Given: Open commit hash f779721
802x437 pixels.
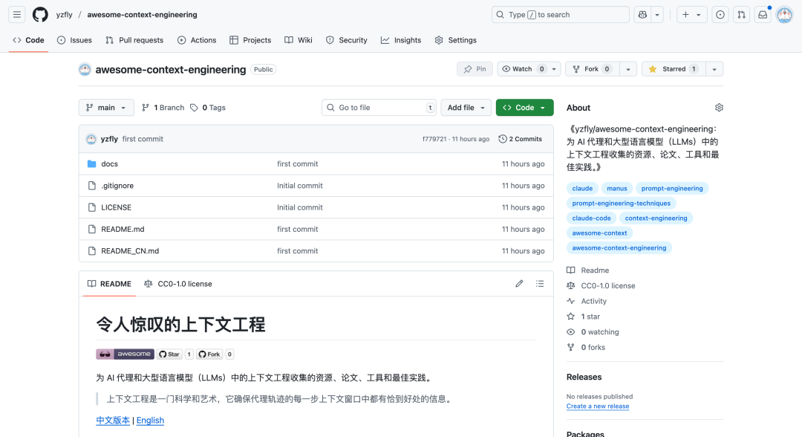Looking at the screenshot, I should pyautogui.click(x=434, y=139).
